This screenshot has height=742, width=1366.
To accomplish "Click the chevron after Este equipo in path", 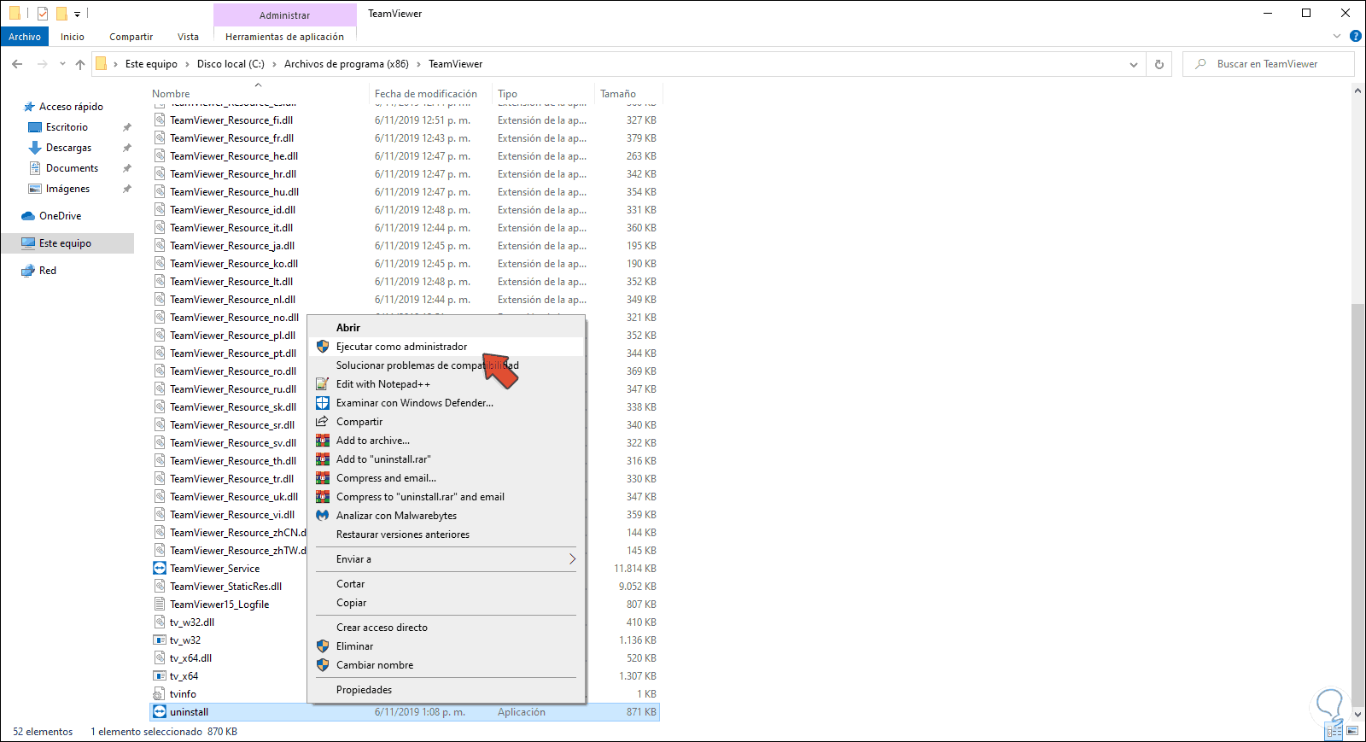I will pos(188,64).
